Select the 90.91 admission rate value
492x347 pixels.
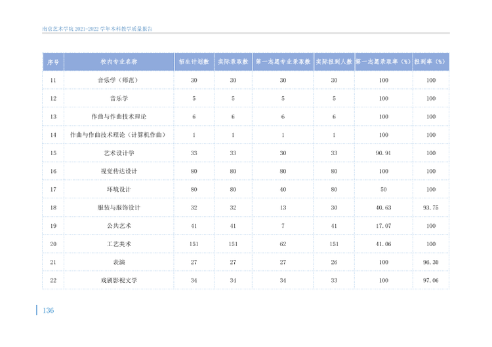point(384,153)
